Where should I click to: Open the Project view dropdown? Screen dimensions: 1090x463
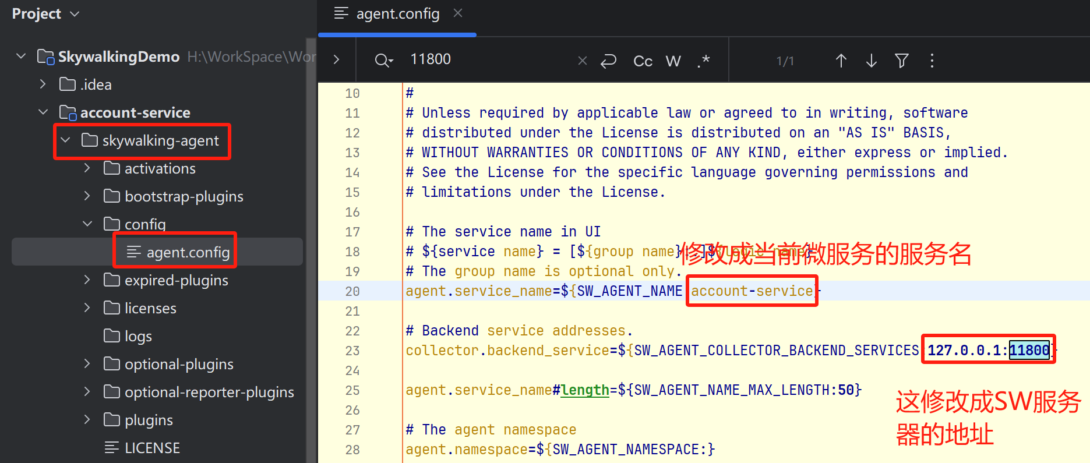click(45, 13)
